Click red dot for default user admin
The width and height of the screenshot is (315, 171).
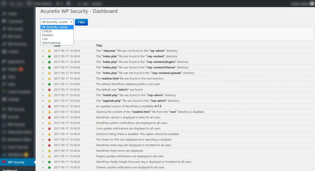[49, 89]
